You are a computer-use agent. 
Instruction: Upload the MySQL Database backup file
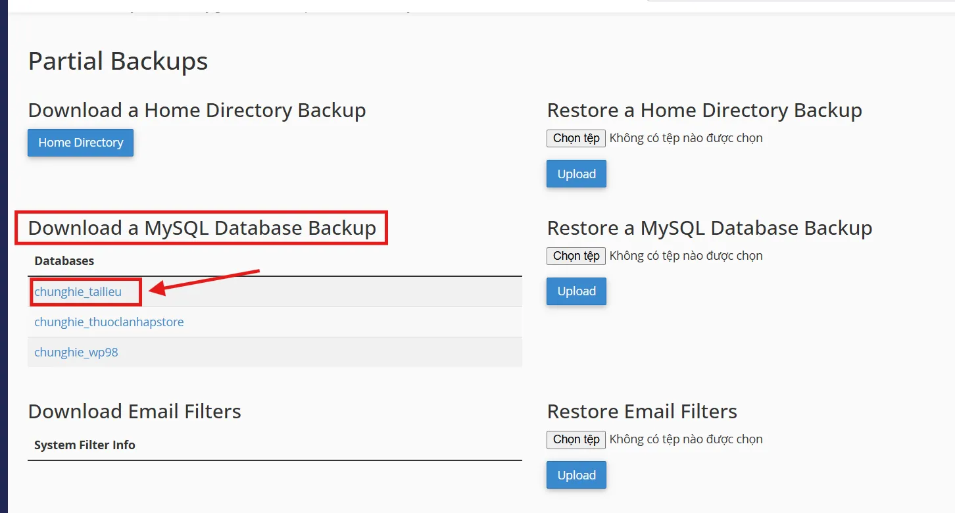[x=576, y=291]
